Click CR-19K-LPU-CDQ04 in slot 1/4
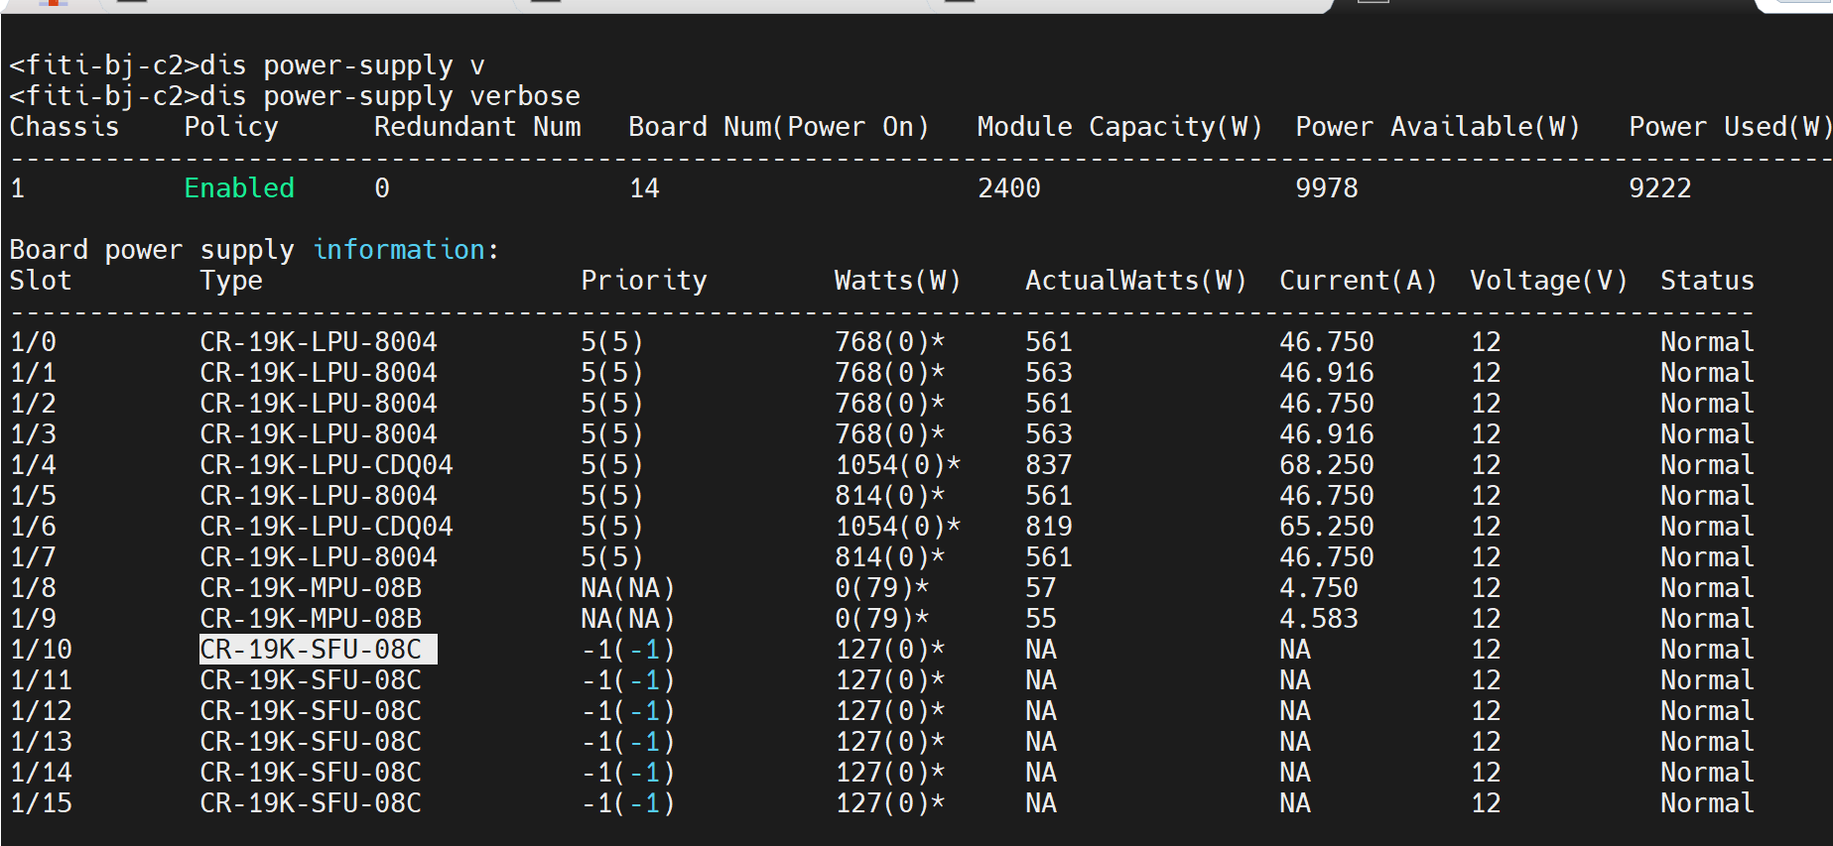This screenshot has width=1833, height=846. (326, 465)
